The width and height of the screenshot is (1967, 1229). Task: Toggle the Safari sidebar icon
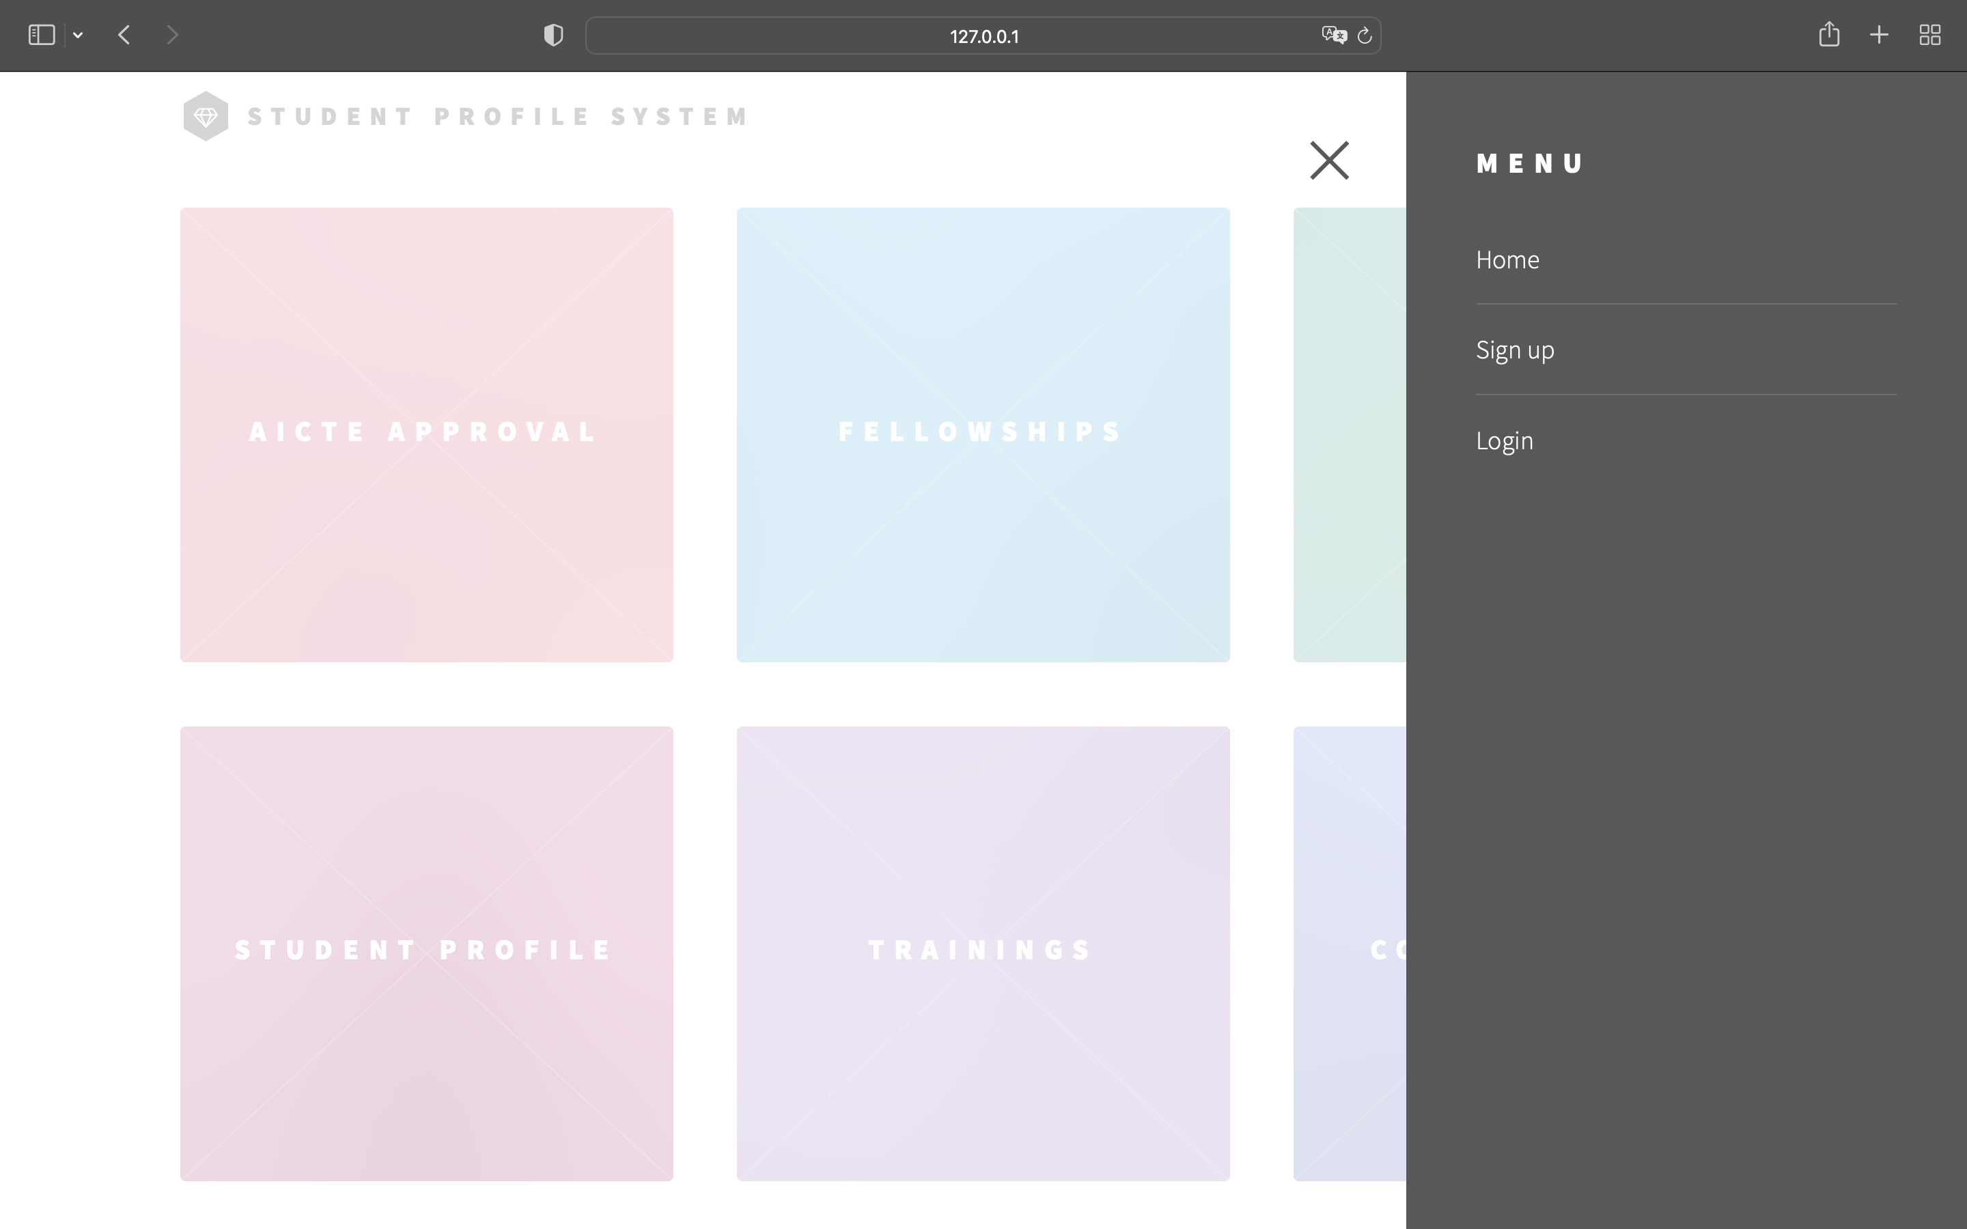(x=42, y=35)
